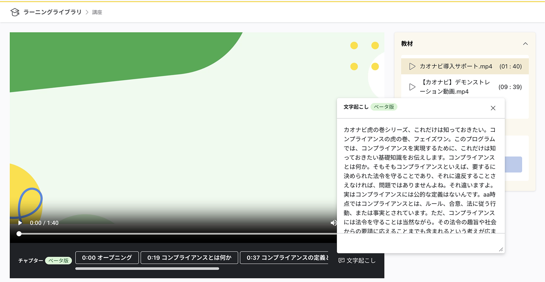Viewport: 545px width, 282px height.
Task: Toggle playback with the player play/pause control
Action: click(20, 223)
